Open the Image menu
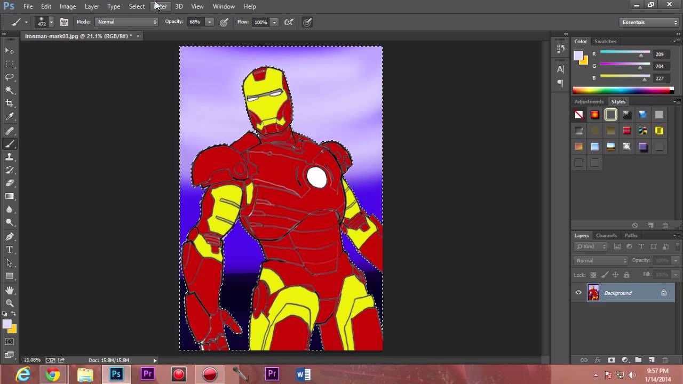Screen dimensions: 683x384 tap(67, 6)
